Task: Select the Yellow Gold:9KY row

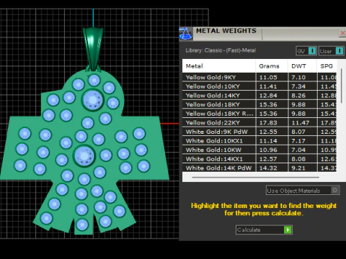Action: tap(259, 77)
